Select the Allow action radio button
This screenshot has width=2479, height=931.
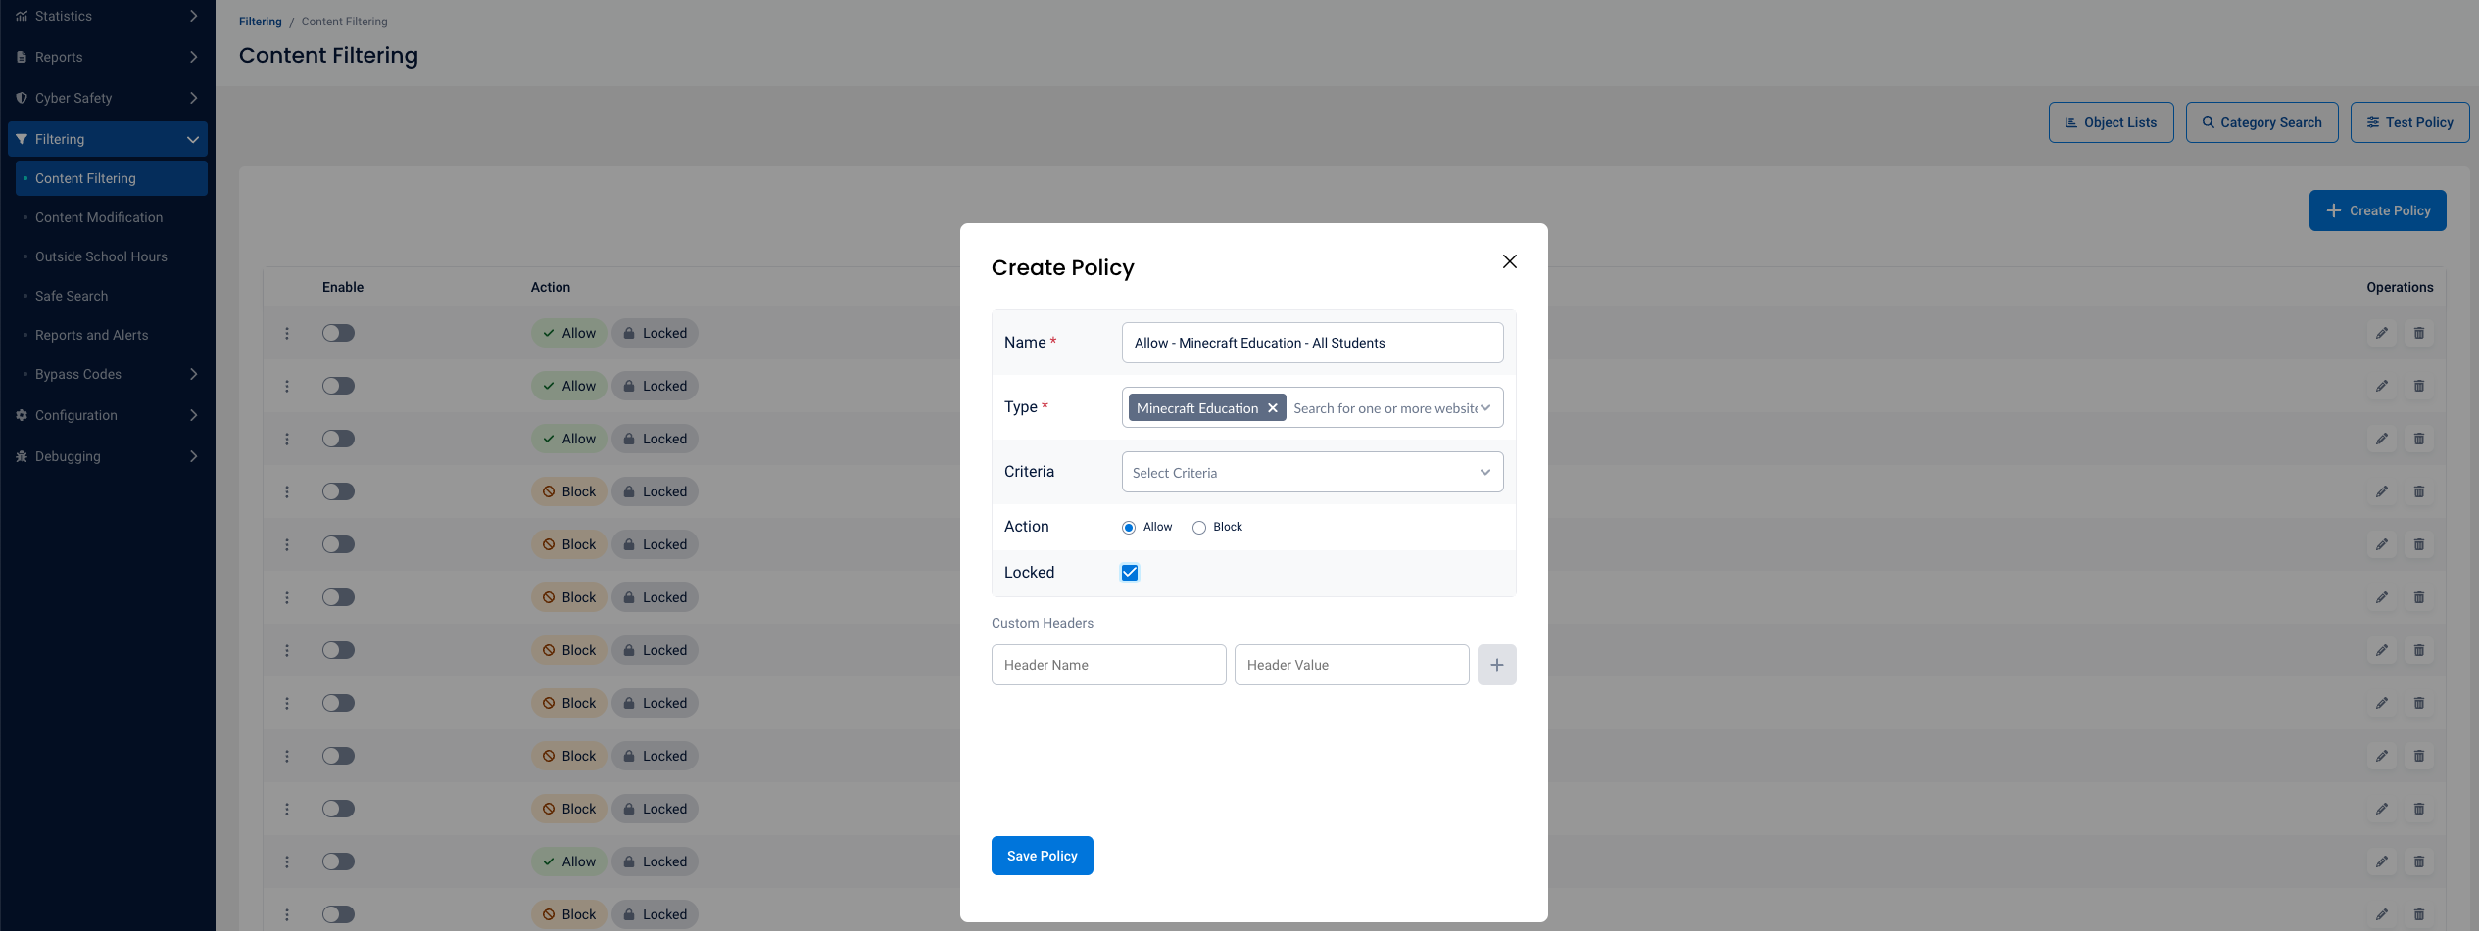click(x=1129, y=528)
